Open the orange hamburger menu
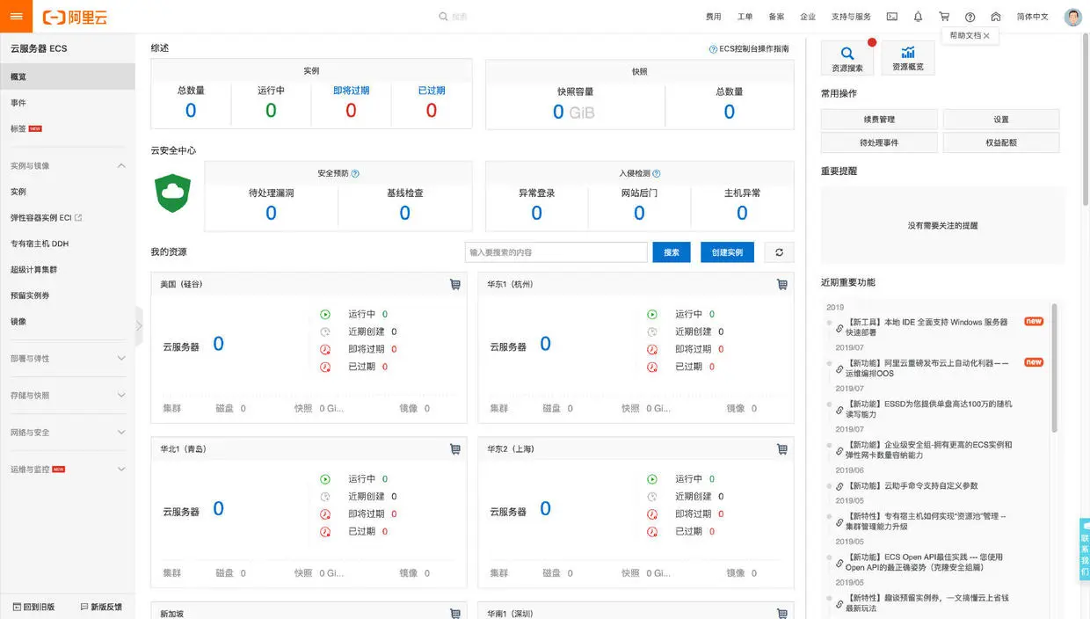The height and width of the screenshot is (619, 1090). pos(16,16)
